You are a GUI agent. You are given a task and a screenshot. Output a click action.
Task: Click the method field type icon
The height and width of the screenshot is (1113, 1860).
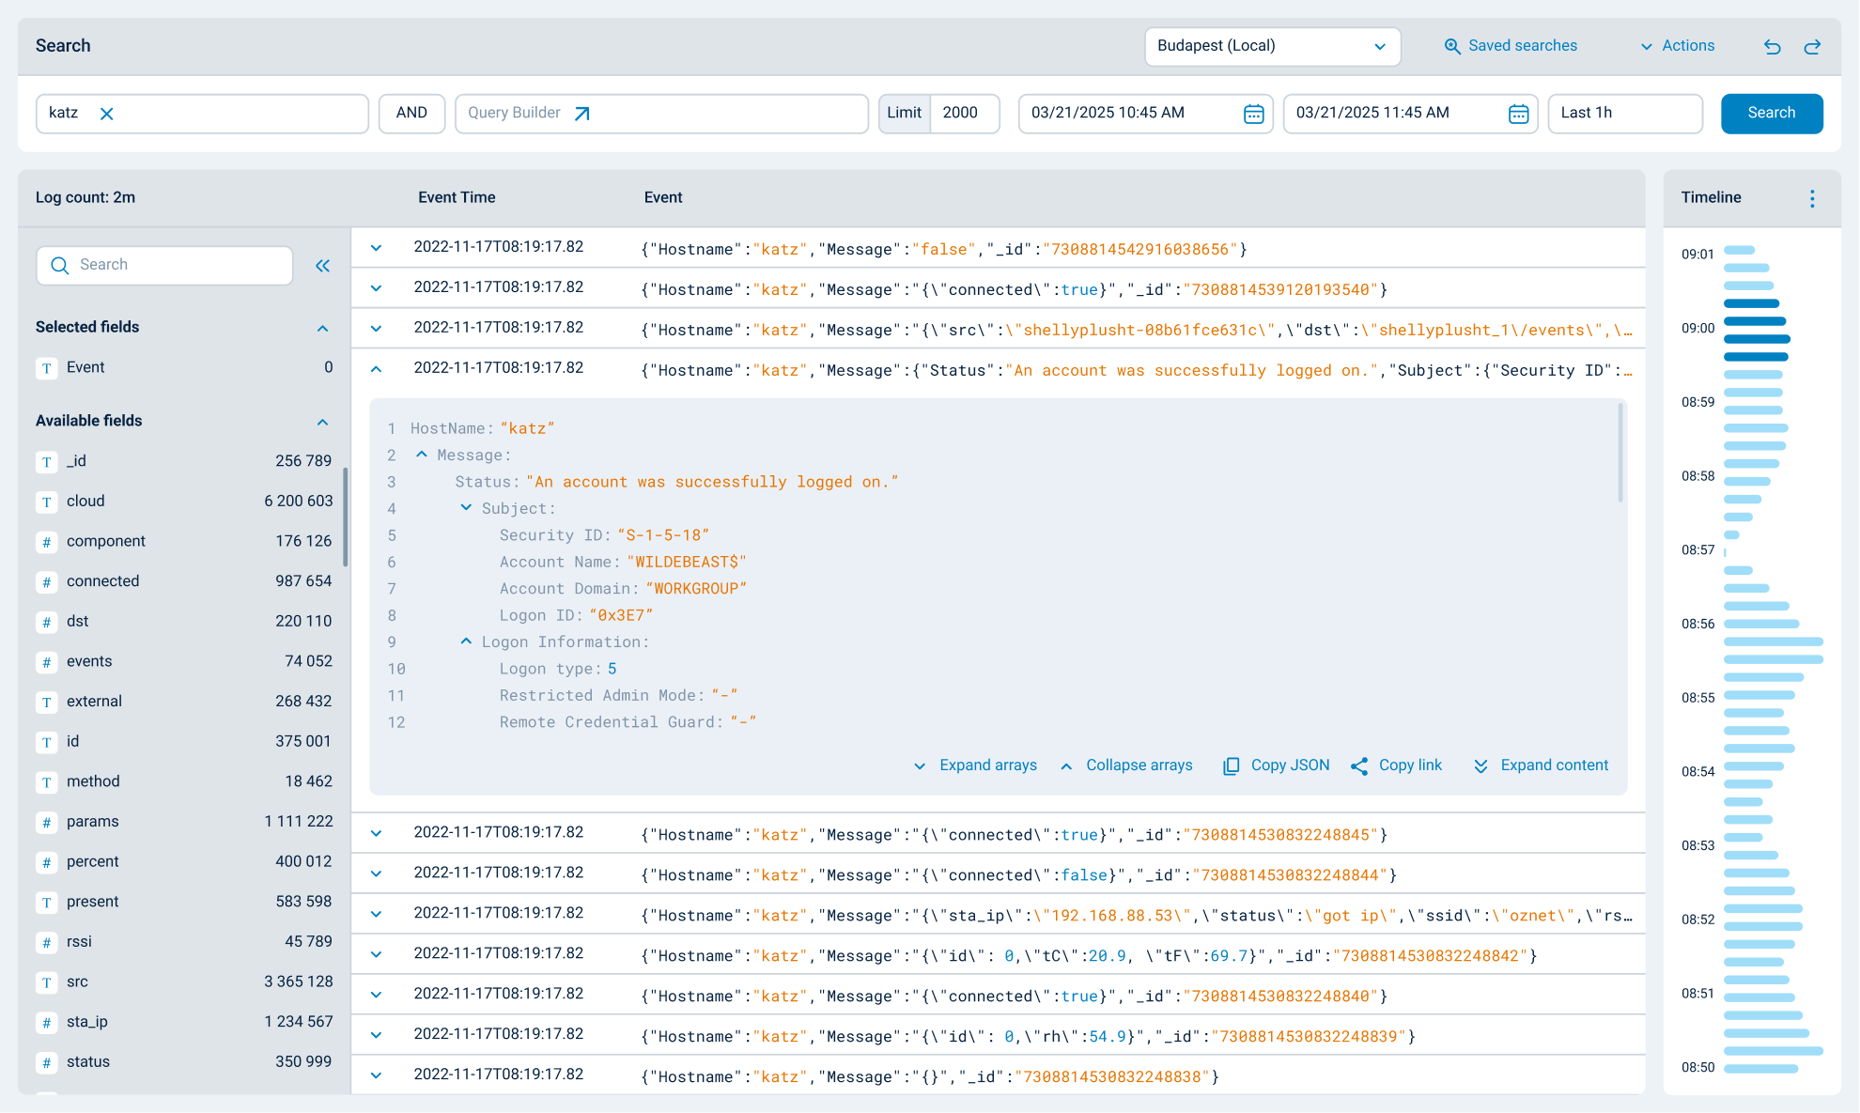tap(46, 782)
